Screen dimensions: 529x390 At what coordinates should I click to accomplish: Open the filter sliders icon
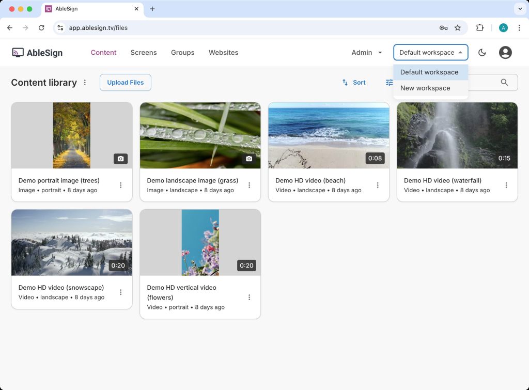point(389,83)
